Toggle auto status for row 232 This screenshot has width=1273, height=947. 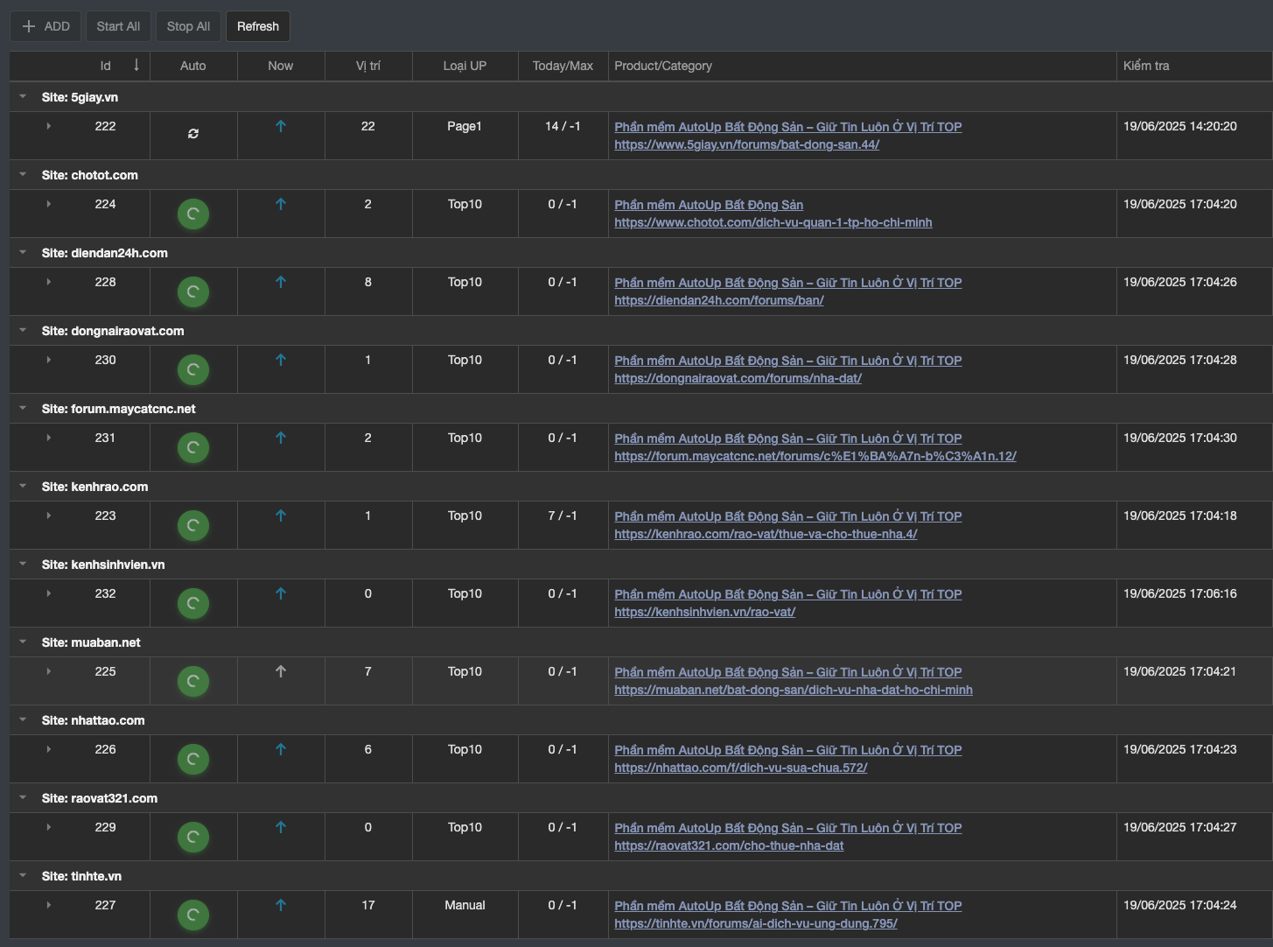pos(193,603)
